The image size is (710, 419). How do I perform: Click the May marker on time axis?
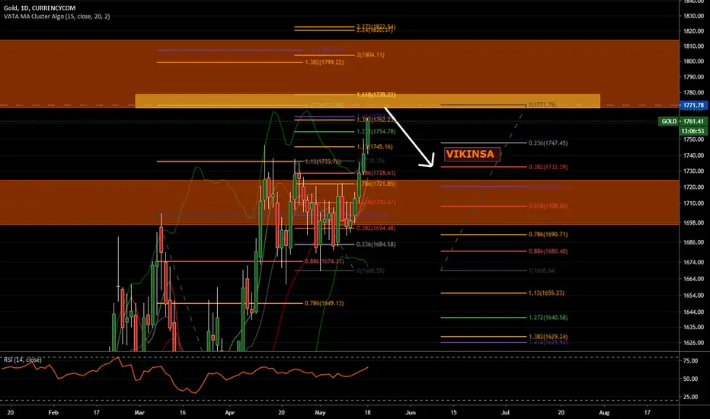(320, 413)
